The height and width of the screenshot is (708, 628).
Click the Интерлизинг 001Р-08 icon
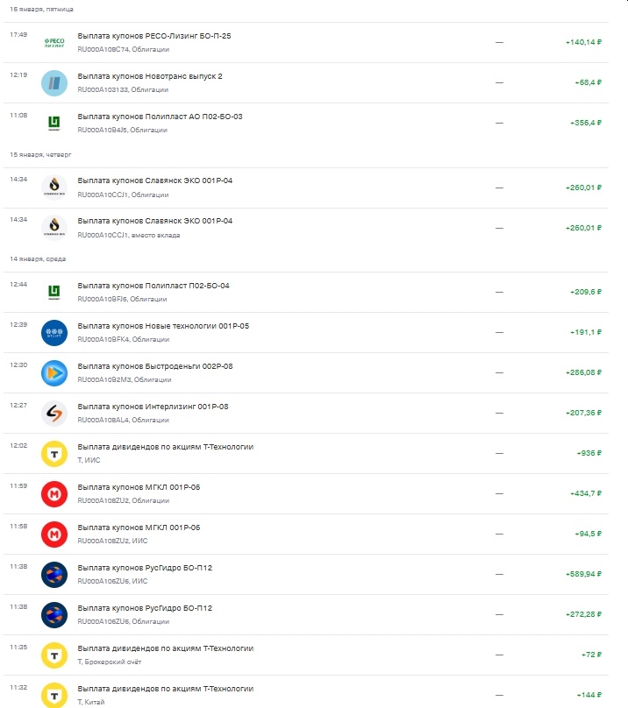point(54,414)
